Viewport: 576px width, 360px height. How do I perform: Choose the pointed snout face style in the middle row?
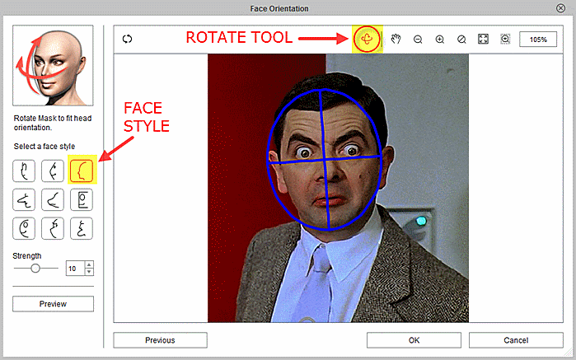(x=53, y=200)
